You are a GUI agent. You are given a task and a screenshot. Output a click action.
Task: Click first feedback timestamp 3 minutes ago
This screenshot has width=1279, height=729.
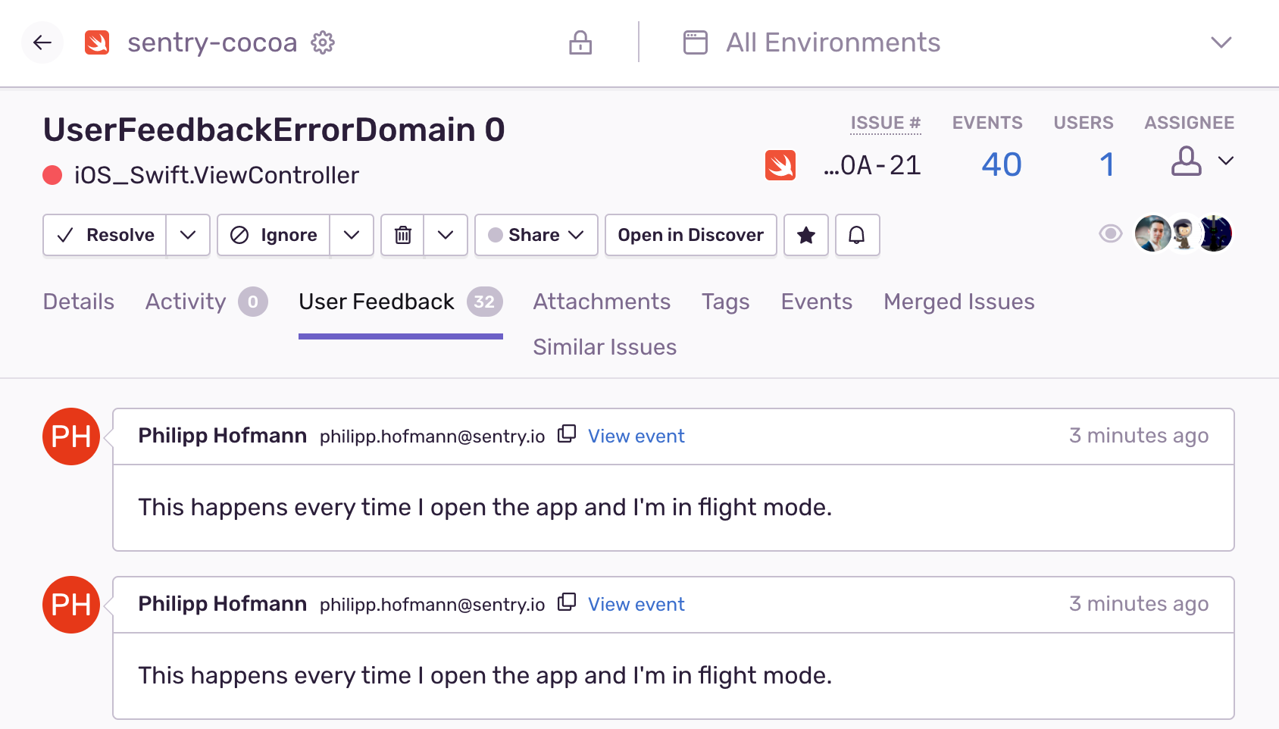(x=1139, y=436)
